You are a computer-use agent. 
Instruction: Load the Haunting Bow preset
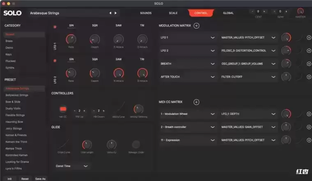(x=14, y=122)
